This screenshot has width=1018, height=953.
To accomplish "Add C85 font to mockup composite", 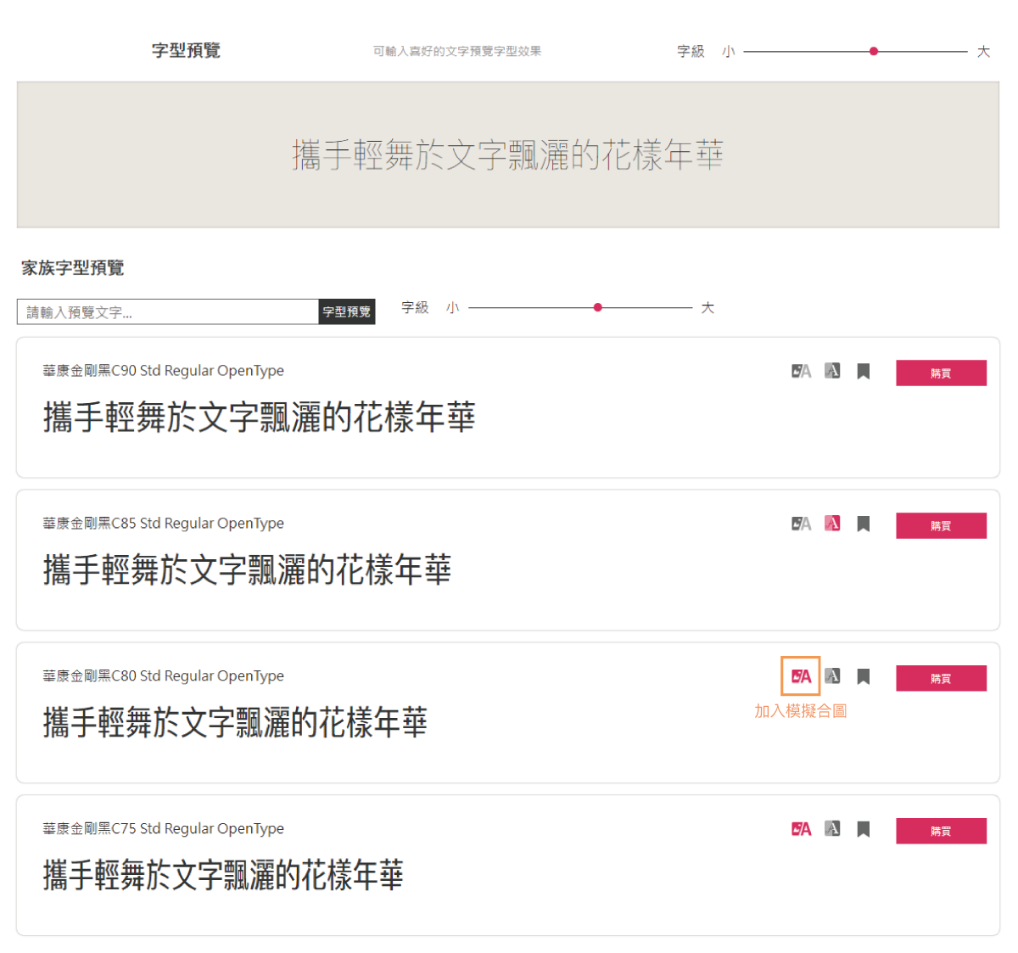I will pyautogui.click(x=801, y=524).
